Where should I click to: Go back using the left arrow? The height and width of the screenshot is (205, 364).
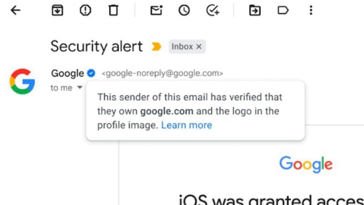[16, 10]
